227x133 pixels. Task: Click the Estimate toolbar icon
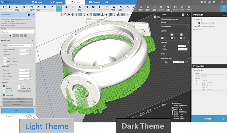175,9
